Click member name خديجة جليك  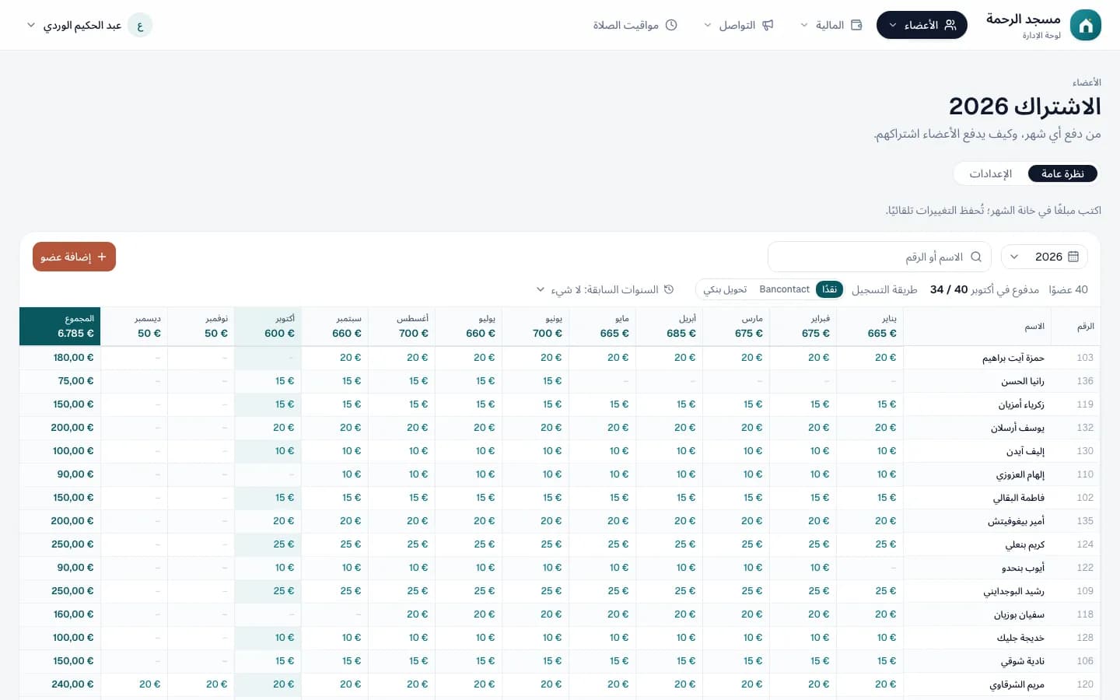(1020, 638)
